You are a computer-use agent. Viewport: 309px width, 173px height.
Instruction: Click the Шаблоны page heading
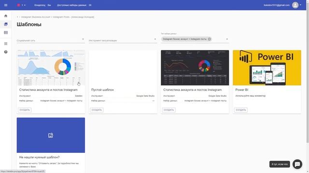pos(29,25)
